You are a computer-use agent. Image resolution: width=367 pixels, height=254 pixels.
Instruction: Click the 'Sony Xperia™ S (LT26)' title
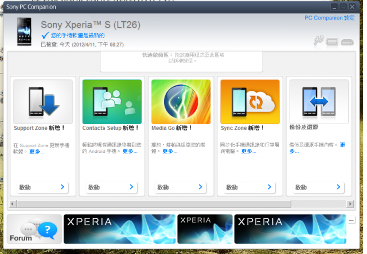tap(91, 25)
